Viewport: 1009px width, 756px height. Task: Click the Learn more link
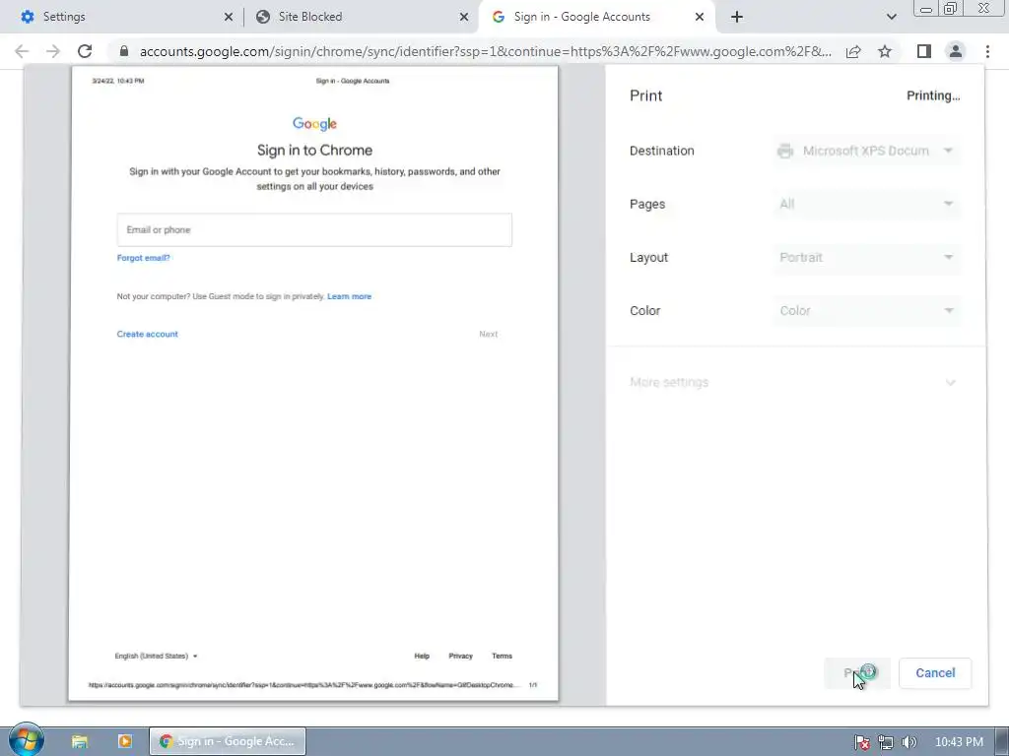pyautogui.click(x=350, y=296)
